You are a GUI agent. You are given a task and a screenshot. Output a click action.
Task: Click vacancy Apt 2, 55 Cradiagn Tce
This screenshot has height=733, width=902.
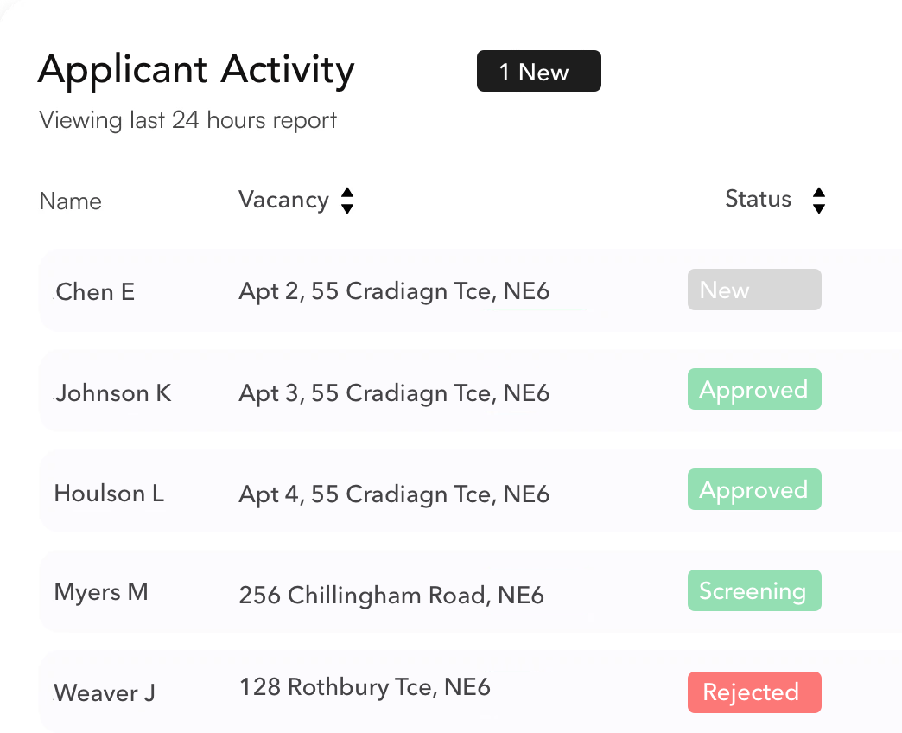(x=394, y=291)
